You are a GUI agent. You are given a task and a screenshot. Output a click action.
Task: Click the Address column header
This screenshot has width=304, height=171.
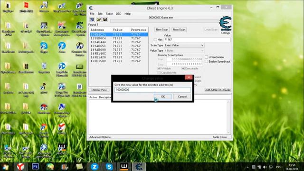(x=97, y=30)
